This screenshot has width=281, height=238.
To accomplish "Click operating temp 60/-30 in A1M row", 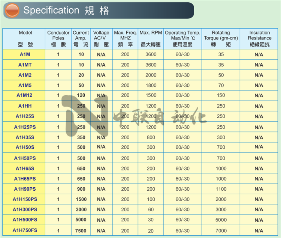I will [182, 54].
